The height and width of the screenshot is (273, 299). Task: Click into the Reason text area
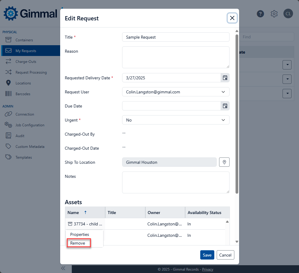(176, 57)
